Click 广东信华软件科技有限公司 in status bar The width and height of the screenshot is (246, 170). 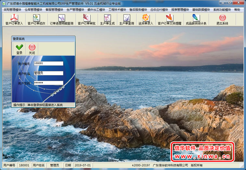tap(170, 165)
